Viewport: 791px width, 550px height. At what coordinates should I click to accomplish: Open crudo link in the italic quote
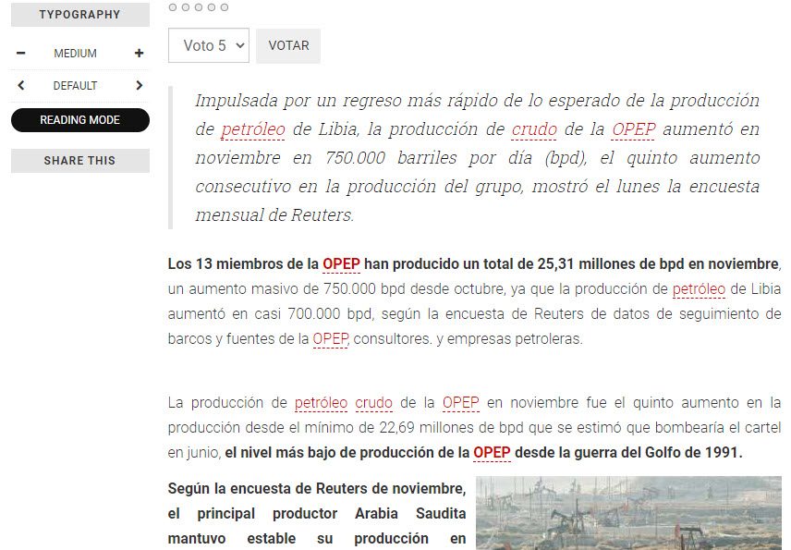[x=534, y=129]
